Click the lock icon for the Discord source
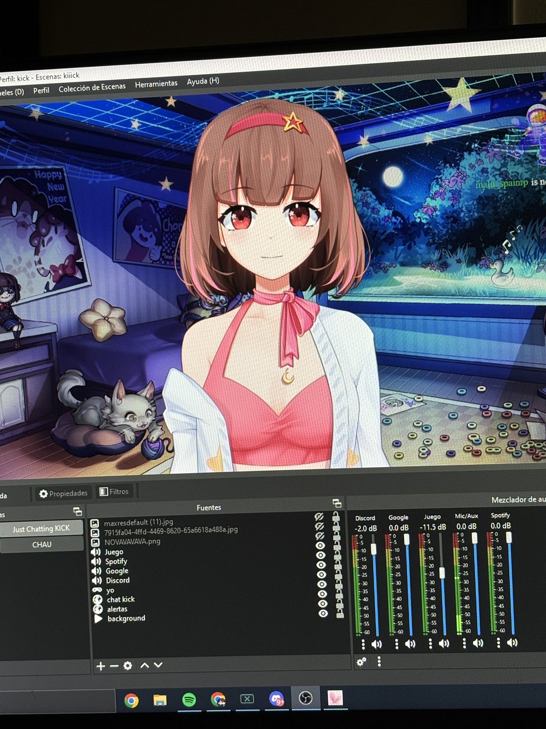The image size is (546, 729). click(339, 576)
